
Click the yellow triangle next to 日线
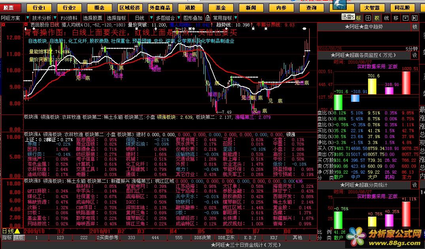[x=17, y=231]
